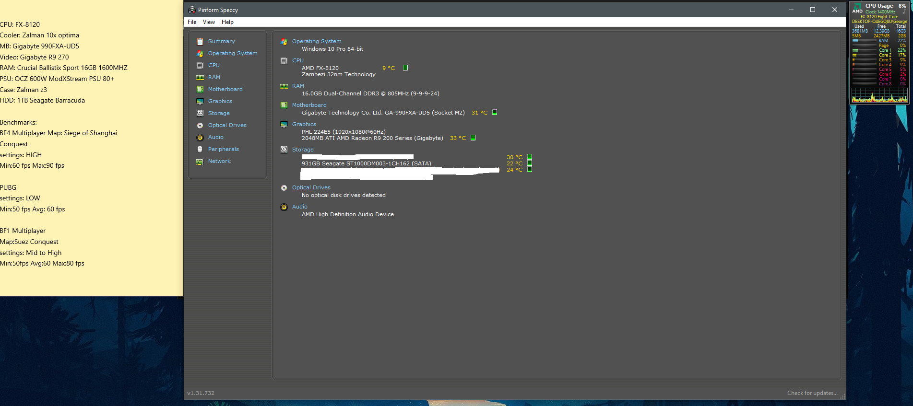
Task: Go to RAM in the sidebar
Action: click(x=214, y=77)
